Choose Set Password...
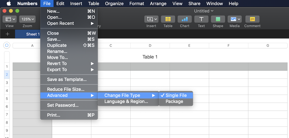Screen dimensions: 289x138 69,105
